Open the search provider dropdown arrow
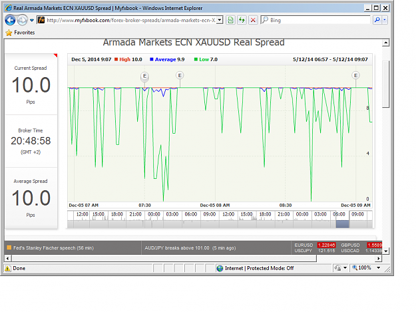 click(385, 20)
